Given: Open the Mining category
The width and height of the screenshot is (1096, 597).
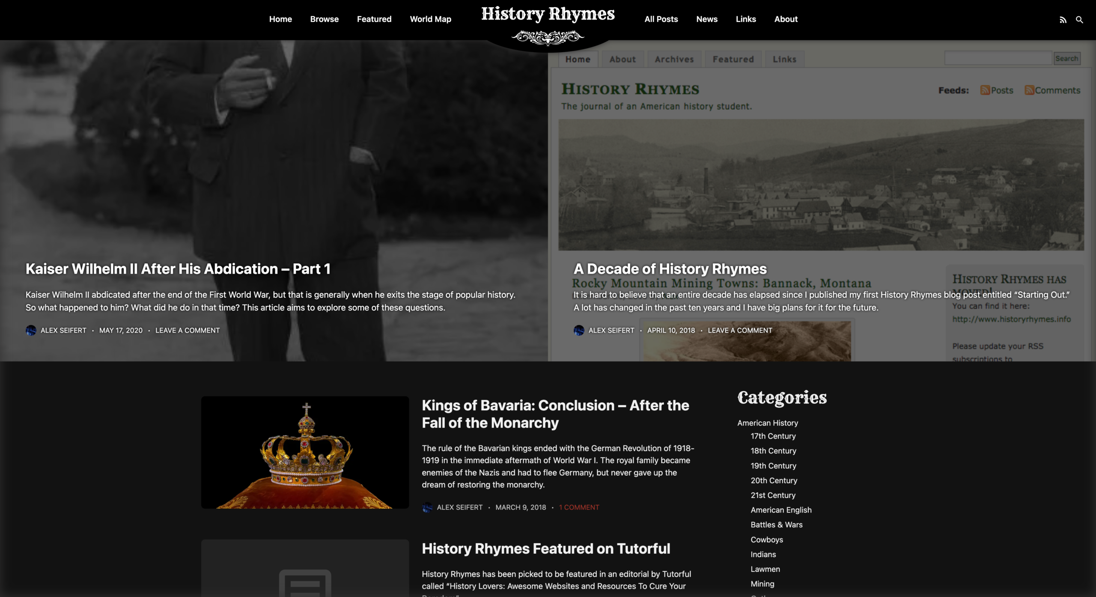Looking at the screenshot, I should point(762,584).
